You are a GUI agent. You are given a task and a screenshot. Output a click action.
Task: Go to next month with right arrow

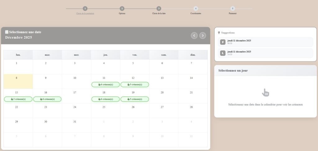(202, 36)
